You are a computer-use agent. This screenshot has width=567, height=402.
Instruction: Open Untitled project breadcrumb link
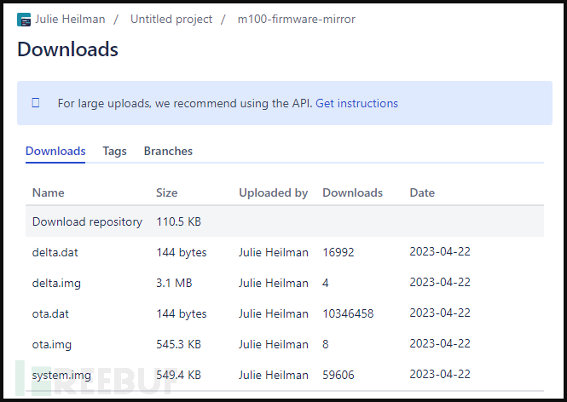tap(171, 19)
